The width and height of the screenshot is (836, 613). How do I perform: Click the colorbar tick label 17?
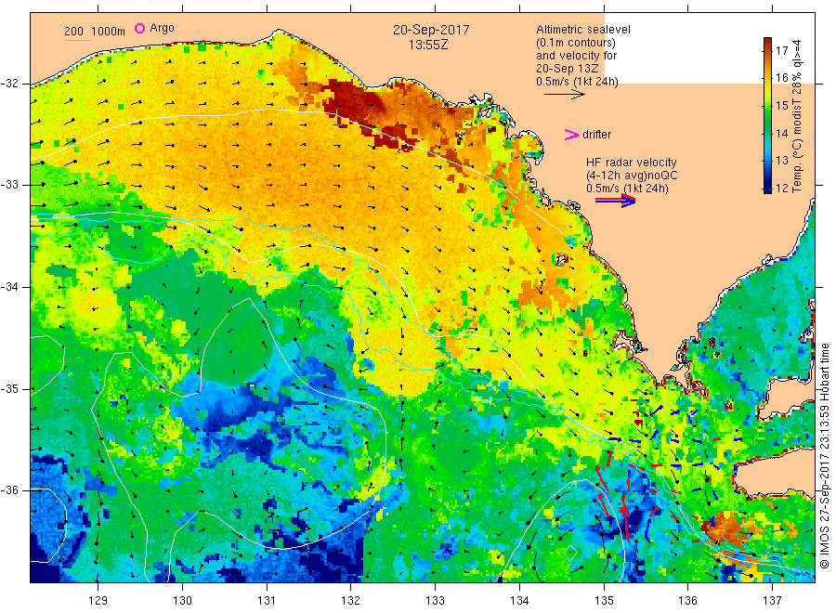click(781, 51)
